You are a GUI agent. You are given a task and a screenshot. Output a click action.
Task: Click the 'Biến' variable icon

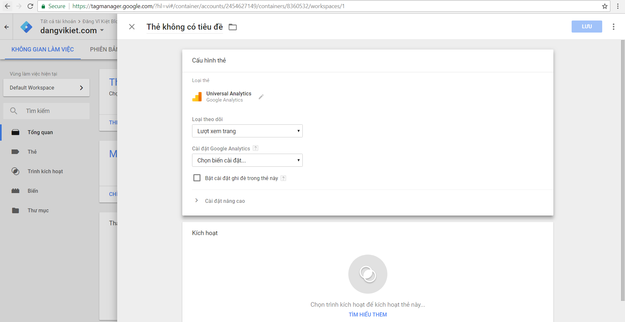[15, 191]
